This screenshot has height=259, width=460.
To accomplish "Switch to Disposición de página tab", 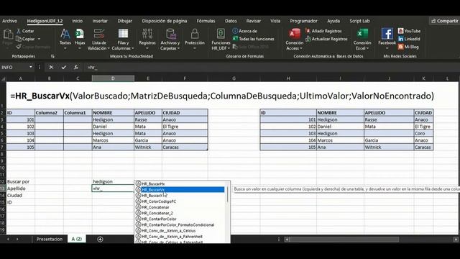I will point(165,21).
